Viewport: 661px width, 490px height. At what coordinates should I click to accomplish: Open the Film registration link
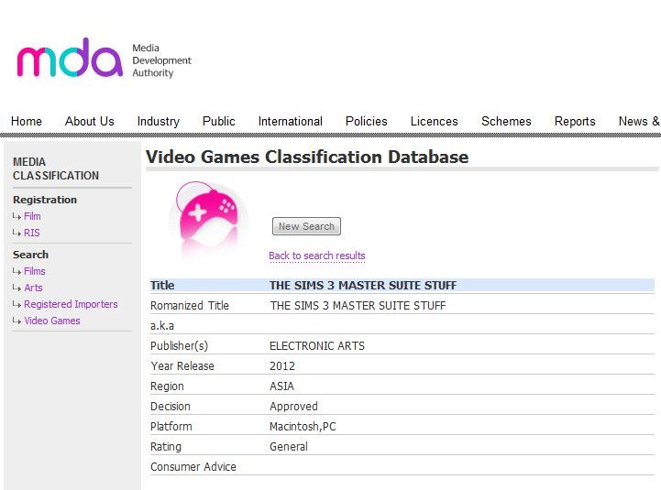pyautogui.click(x=32, y=216)
